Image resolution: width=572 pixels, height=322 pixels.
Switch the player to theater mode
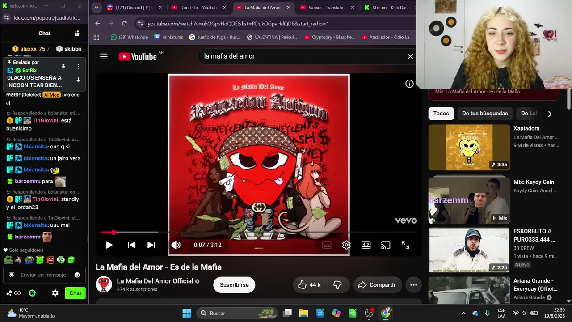366,245
